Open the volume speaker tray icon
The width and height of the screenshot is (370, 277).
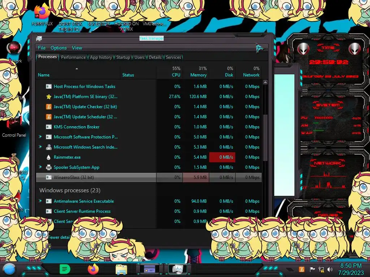click(x=330, y=269)
